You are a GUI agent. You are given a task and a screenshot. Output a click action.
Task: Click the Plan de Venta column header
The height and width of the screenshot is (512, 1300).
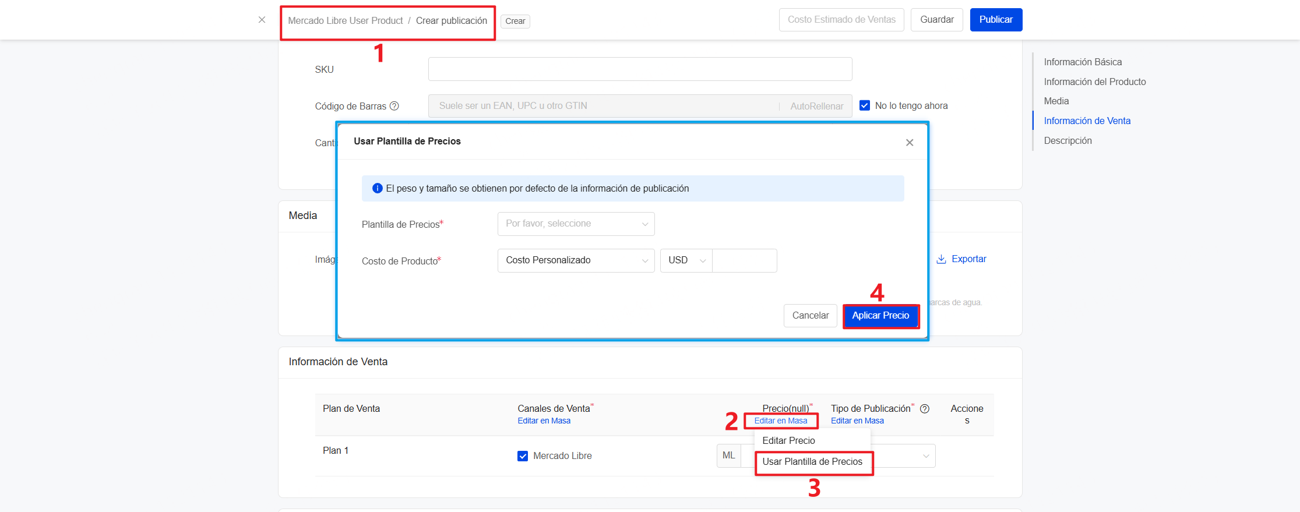pyautogui.click(x=351, y=409)
